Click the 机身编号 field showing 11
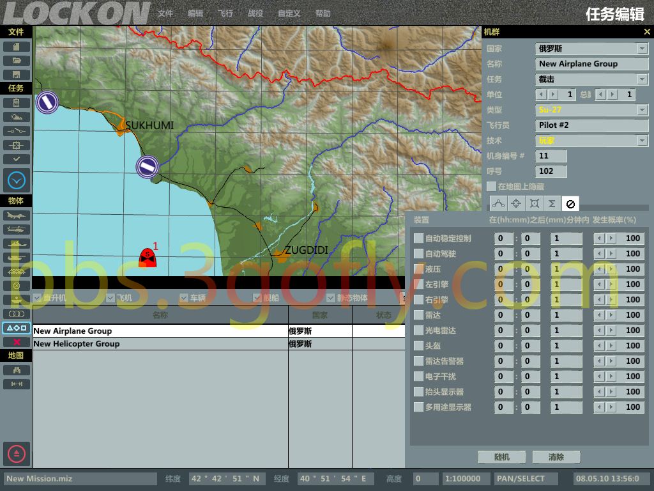654x491 pixels. (x=551, y=156)
